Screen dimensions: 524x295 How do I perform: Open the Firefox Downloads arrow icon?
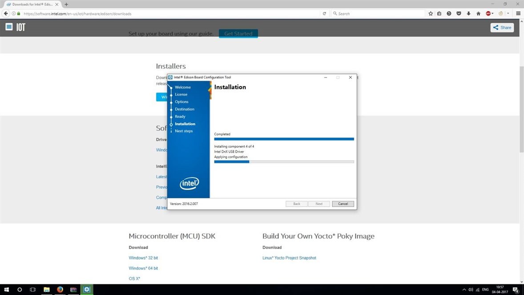coord(468,14)
